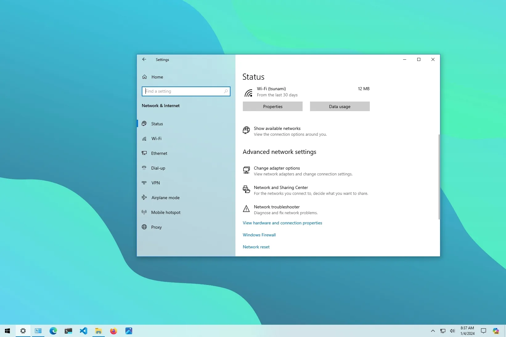The height and width of the screenshot is (337, 506).
Task: Click the Properties button
Action: click(273, 106)
